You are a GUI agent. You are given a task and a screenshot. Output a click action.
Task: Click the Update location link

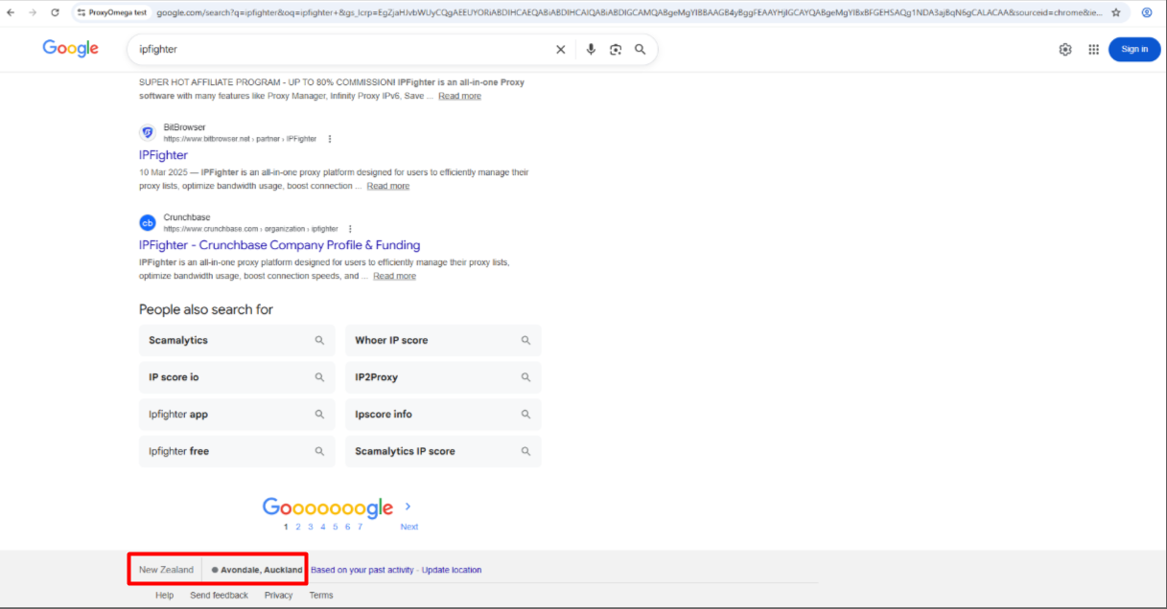452,570
